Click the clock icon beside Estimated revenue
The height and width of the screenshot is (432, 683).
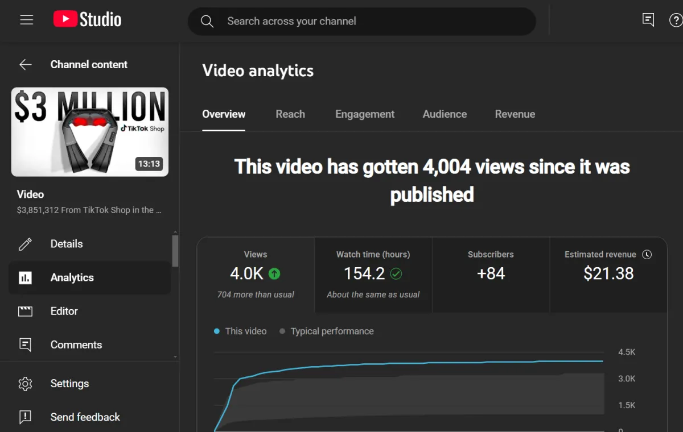pyautogui.click(x=647, y=255)
